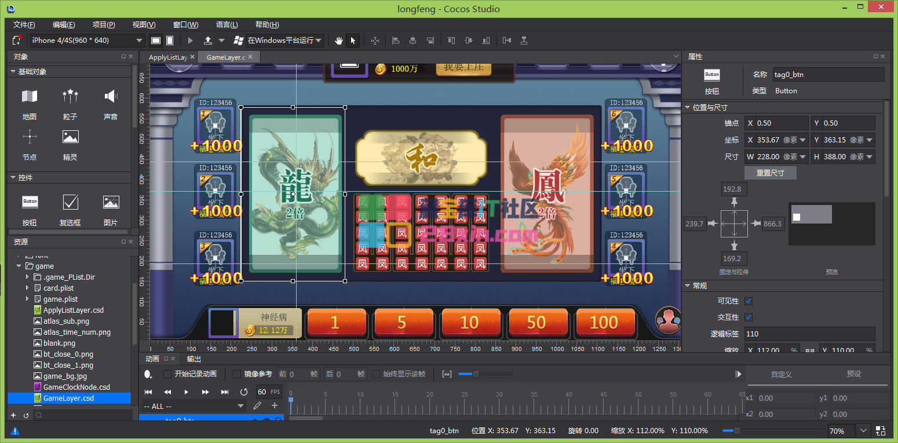Click the publish/export icon in toolbar

(x=208, y=41)
